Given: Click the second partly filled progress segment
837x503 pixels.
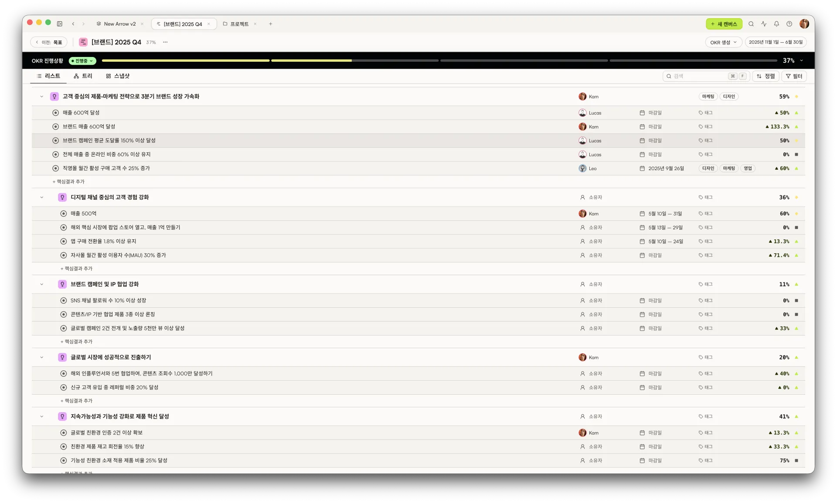Looking at the screenshot, I should click(x=355, y=60).
